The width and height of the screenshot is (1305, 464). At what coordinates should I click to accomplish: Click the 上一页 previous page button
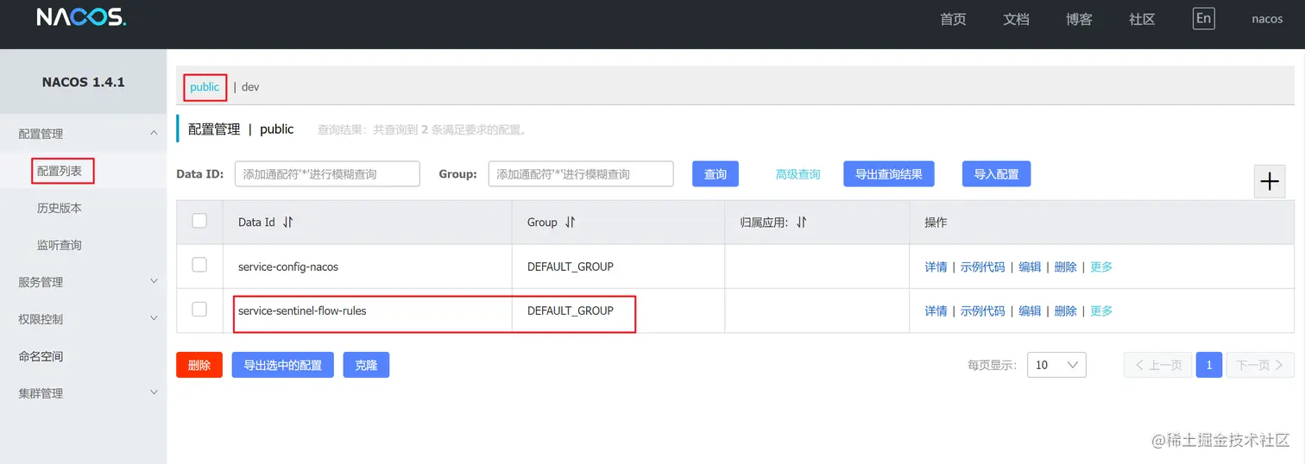pyautogui.click(x=1157, y=365)
